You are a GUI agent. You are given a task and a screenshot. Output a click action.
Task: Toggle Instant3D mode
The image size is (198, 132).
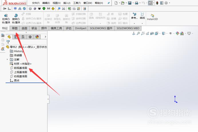click(x=152, y=17)
